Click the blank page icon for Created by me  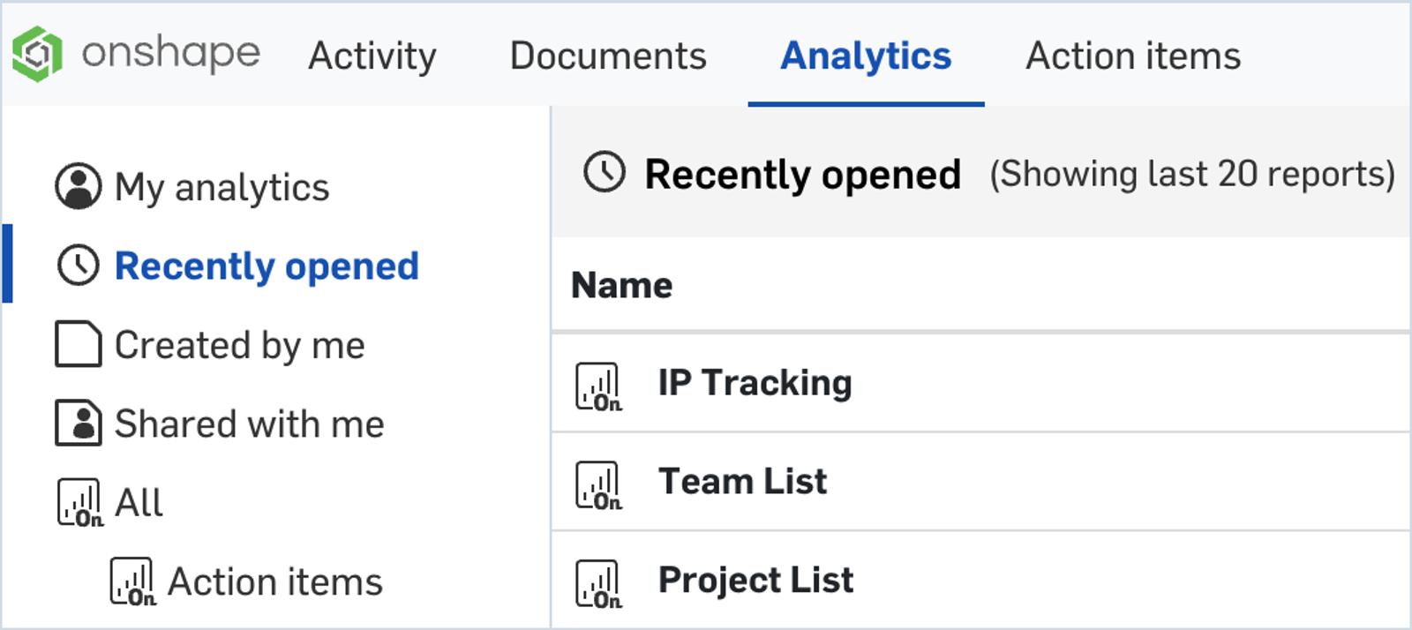tap(78, 344)
